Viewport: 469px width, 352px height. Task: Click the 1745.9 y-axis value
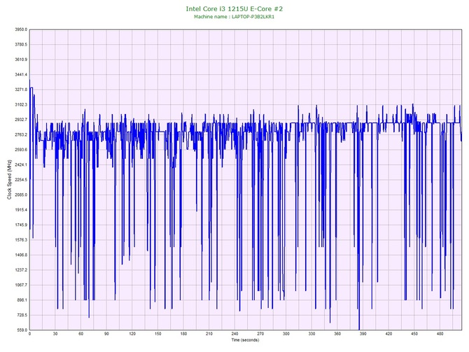point(21,225)
